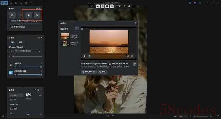The height and width of the screenshot is (119, 221).
Task: Click the Photos rotate icon in top toolbar
Action: pos(11,3)
